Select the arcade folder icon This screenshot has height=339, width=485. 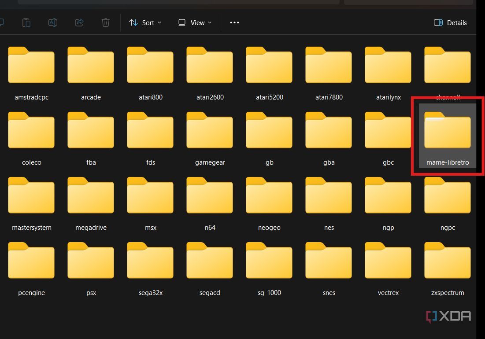click(x=91, y=65)
